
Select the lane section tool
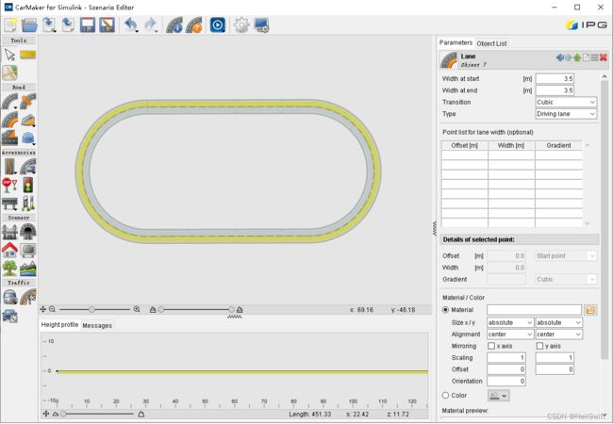(x=9, y=120)
